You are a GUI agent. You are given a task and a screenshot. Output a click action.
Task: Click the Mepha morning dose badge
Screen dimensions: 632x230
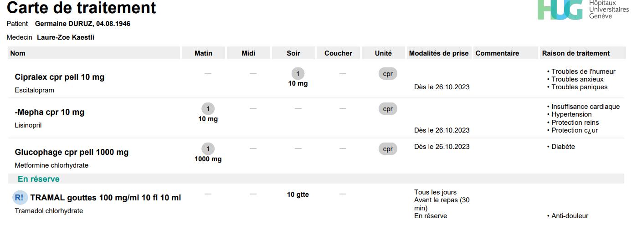208,109
